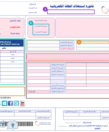
Task: Click the barcode at the bottom
Action: tap(19, 124)
